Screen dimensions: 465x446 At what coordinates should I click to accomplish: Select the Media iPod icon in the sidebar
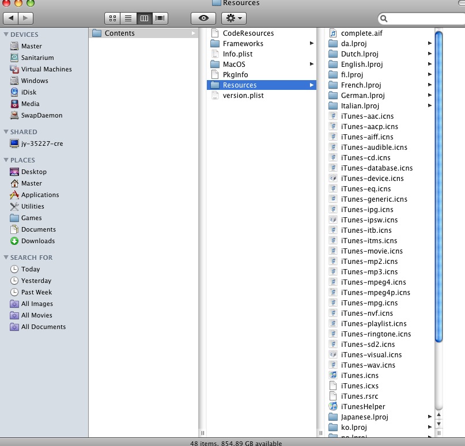14,104
